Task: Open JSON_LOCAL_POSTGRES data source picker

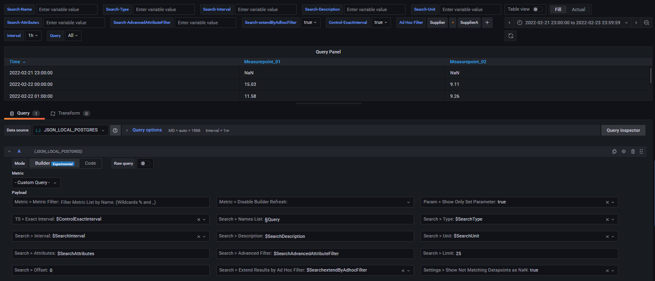Action: pyautogui.click(x=70, y=130)
